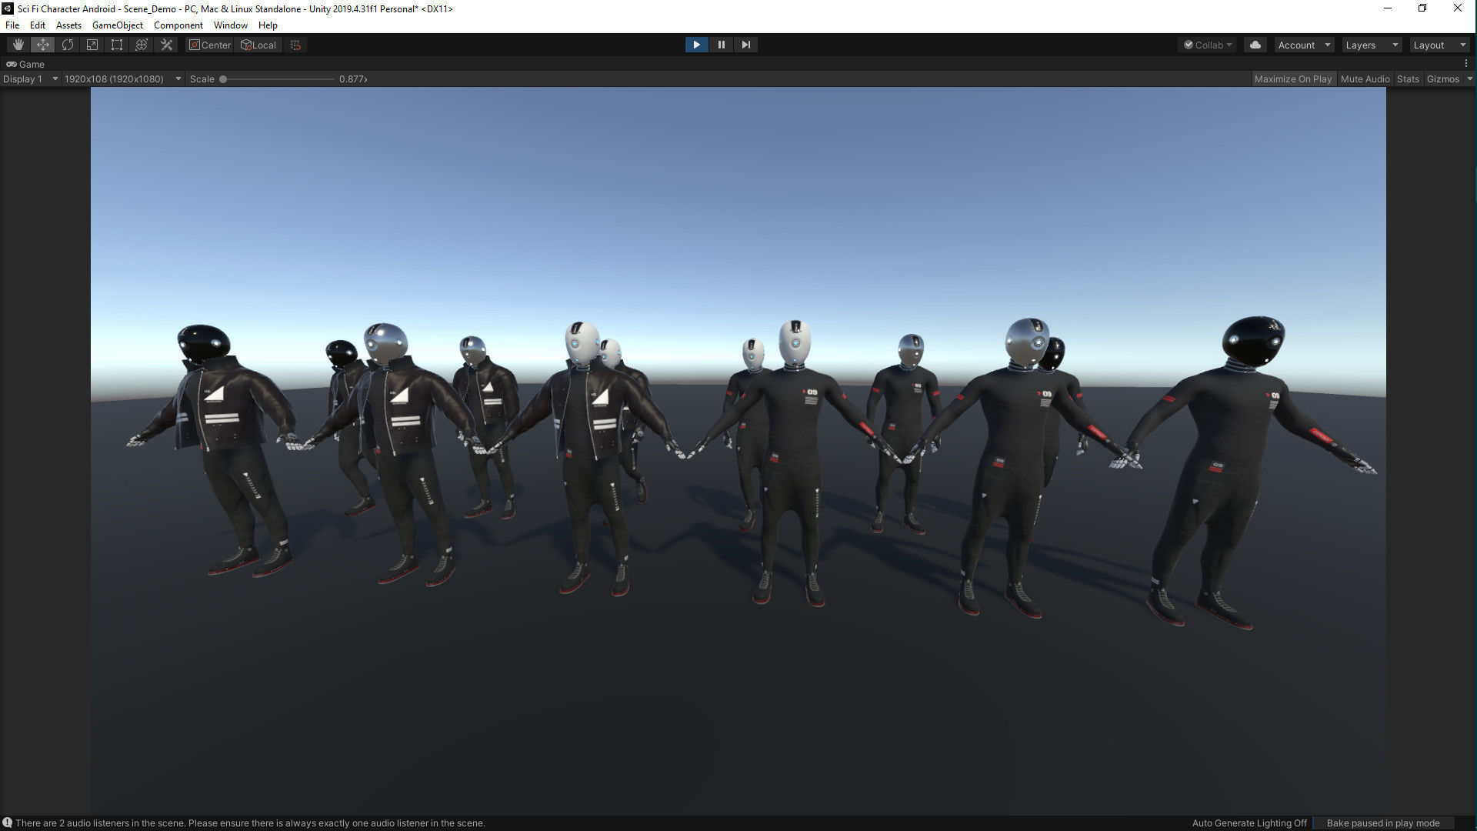The height and width of the screenshot is (831, 1477).
Task: Toggle Mute Audio option
Action: pos(1365,78)
